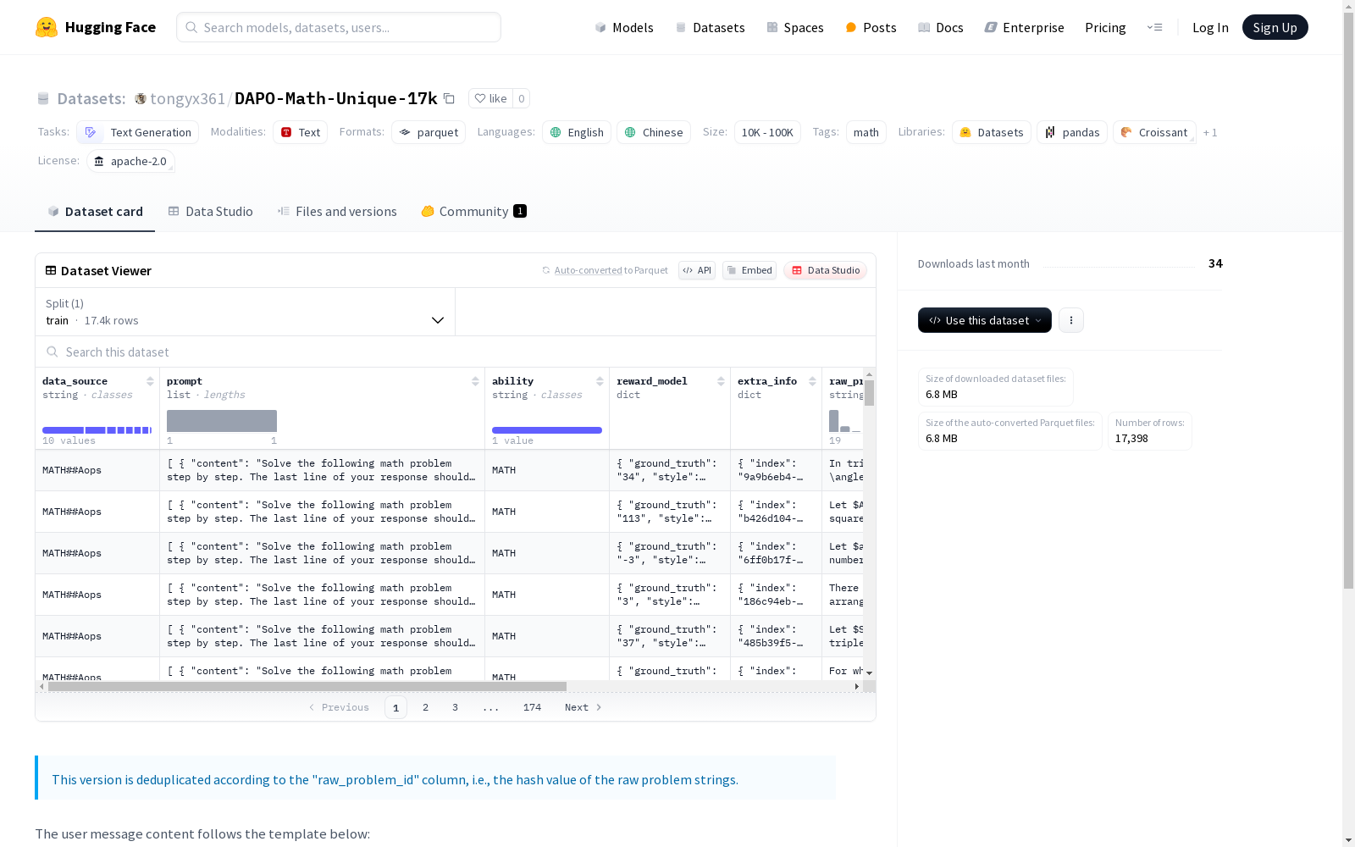Jump to page 174 of the table
Screen dimensions: 1355x847
[532, 707]
